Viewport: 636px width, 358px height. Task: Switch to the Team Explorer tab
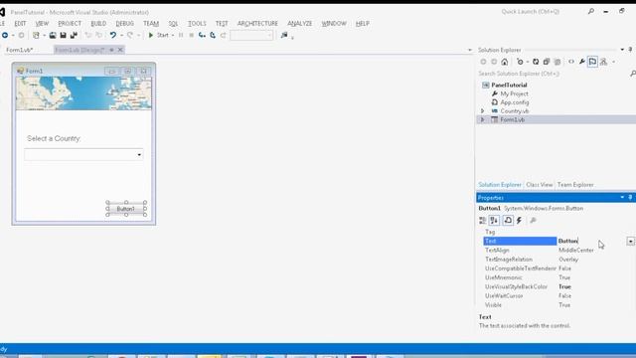click(x=575, y=185)
